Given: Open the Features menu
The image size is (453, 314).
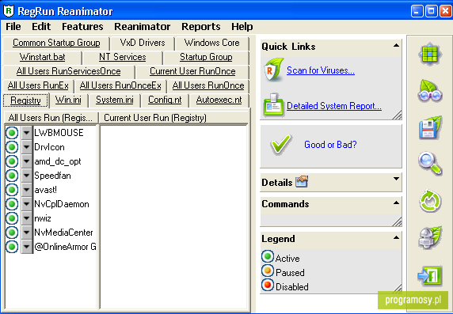Looking at the screenshot, I should click(x=82, y=27).
